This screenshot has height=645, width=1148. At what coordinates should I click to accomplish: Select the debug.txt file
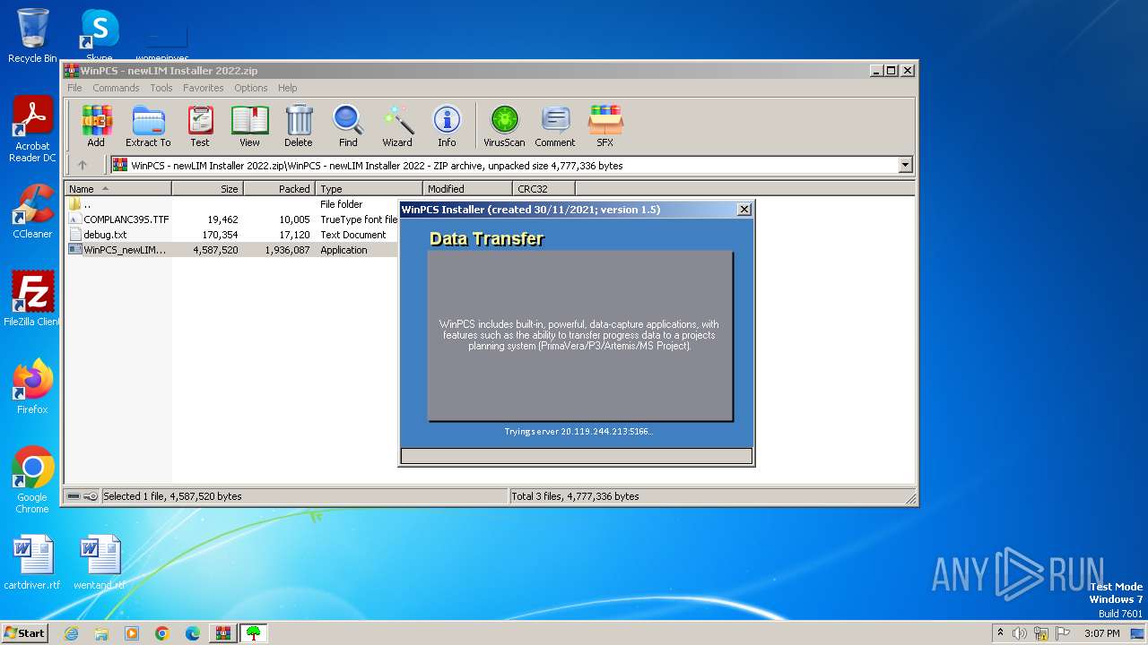coord(231,235)
